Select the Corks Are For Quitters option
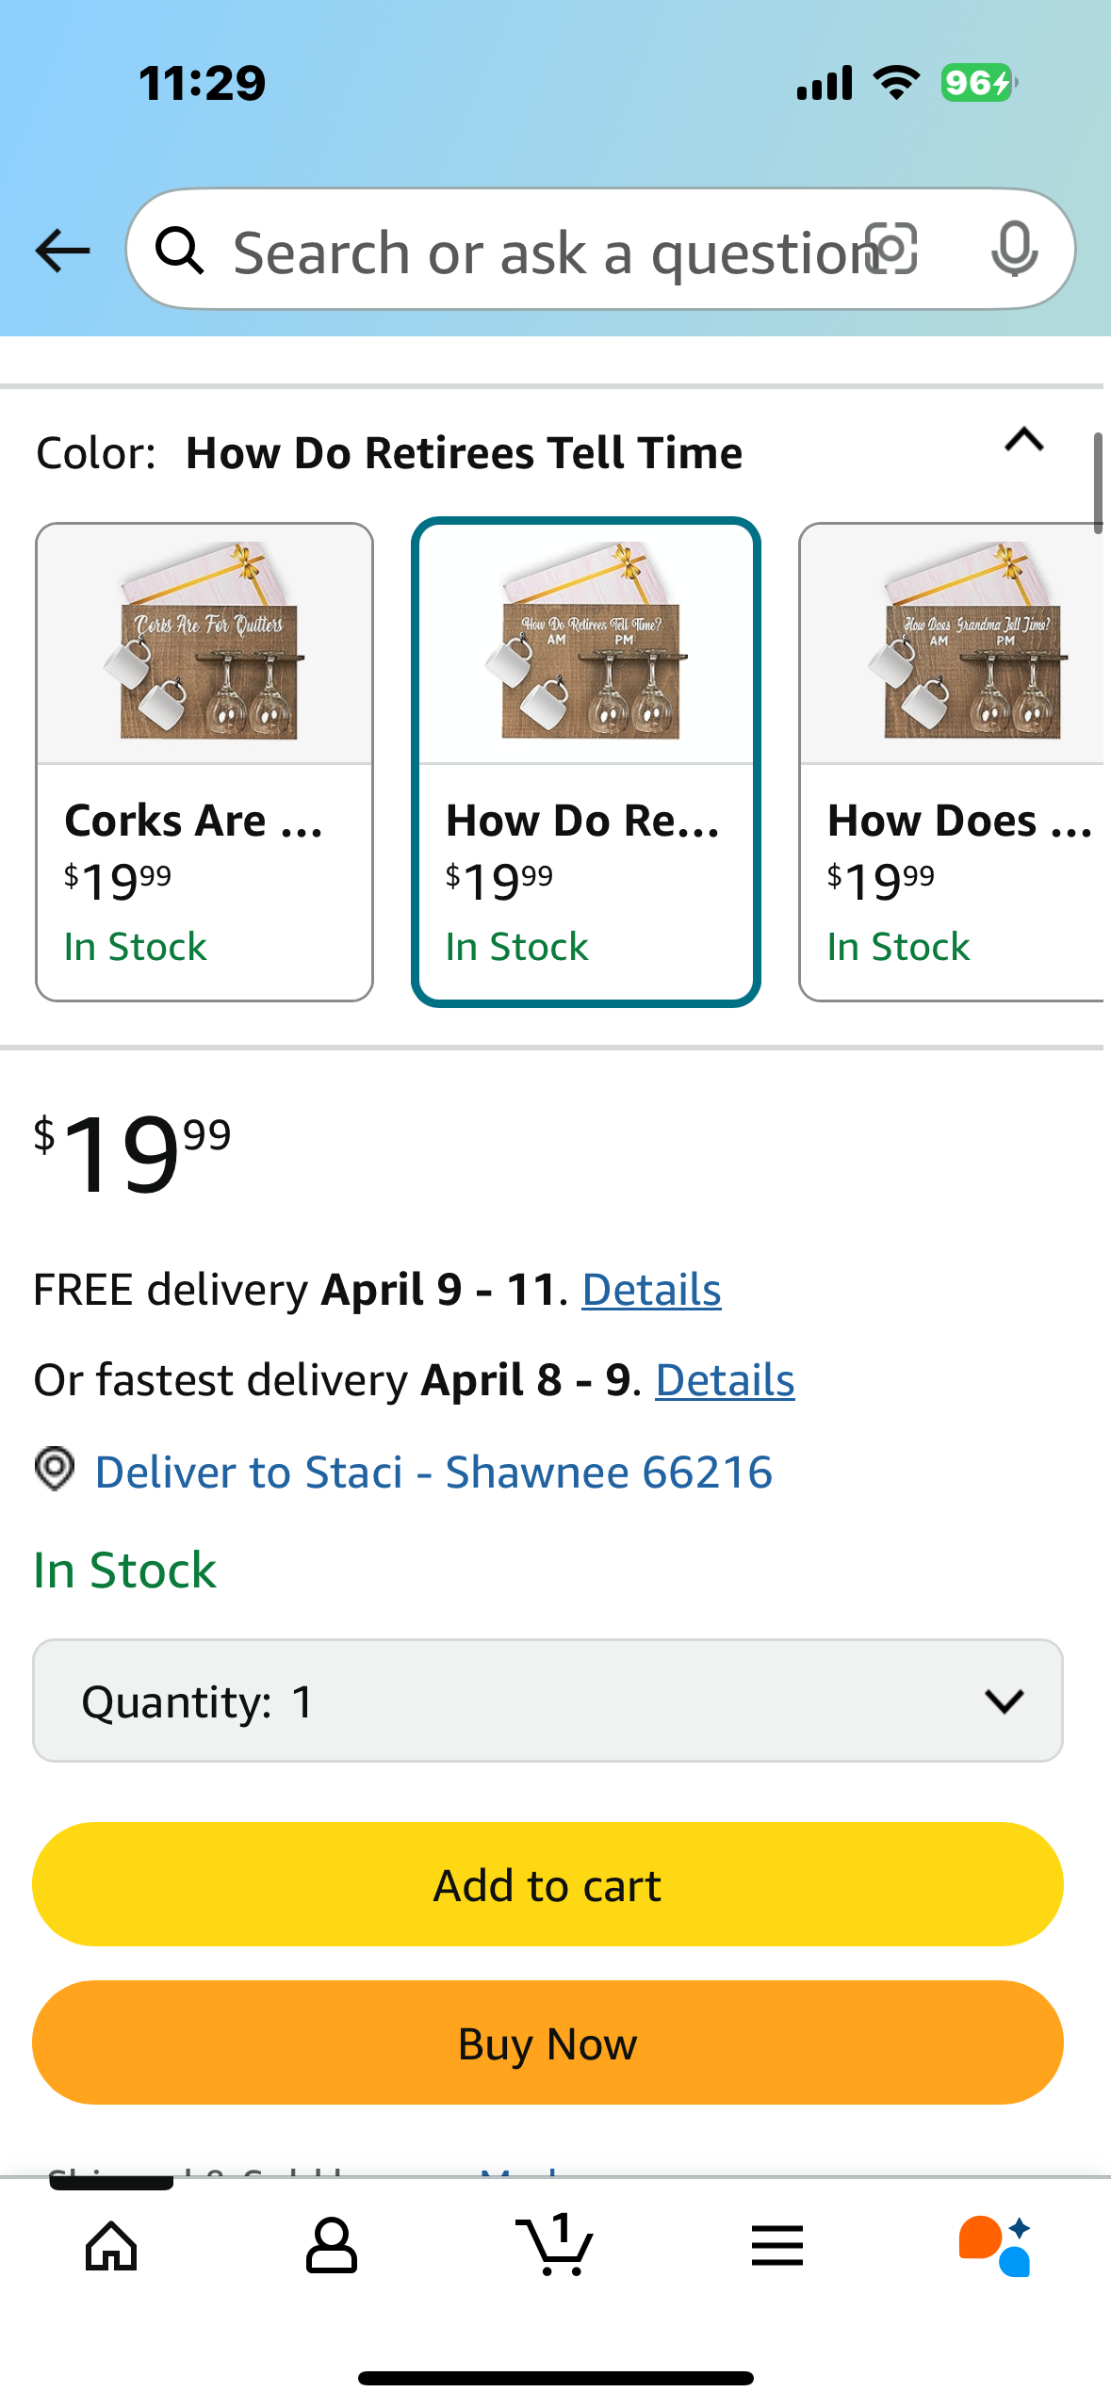The image size is (1111, 2408). click(x=204, y=761)
